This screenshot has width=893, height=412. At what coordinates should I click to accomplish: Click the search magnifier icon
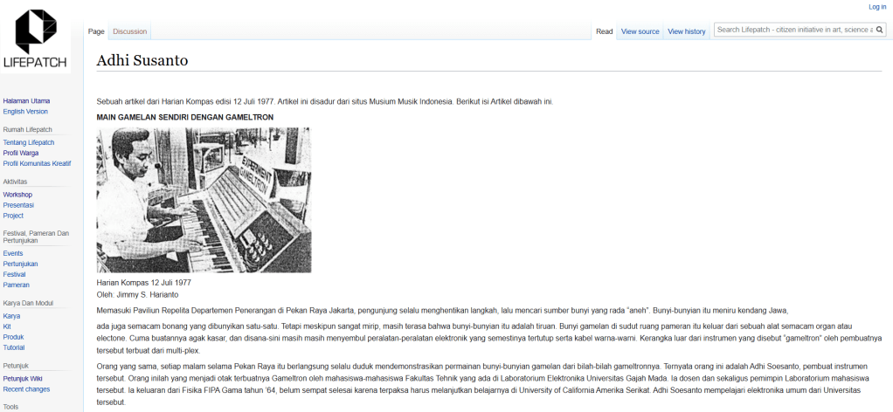tap(880, 30)
